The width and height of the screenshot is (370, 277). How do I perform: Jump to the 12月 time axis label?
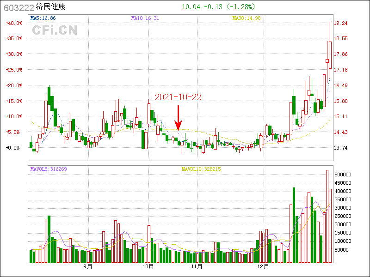pos(263,266)
